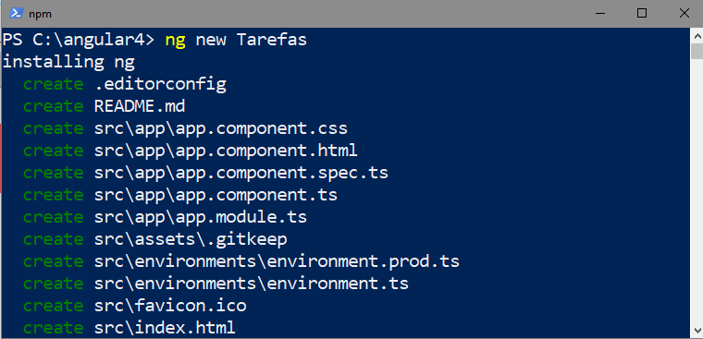Close the npm PowerShell window
This screenshot has height=339, width=703.
(684, 14)
